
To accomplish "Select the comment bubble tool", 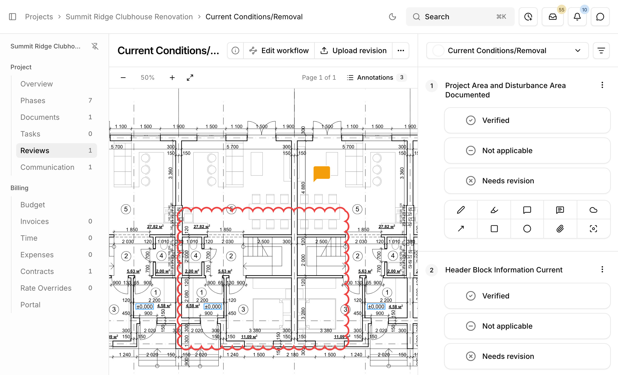I will pyautogui.click(x=527, y=210).
